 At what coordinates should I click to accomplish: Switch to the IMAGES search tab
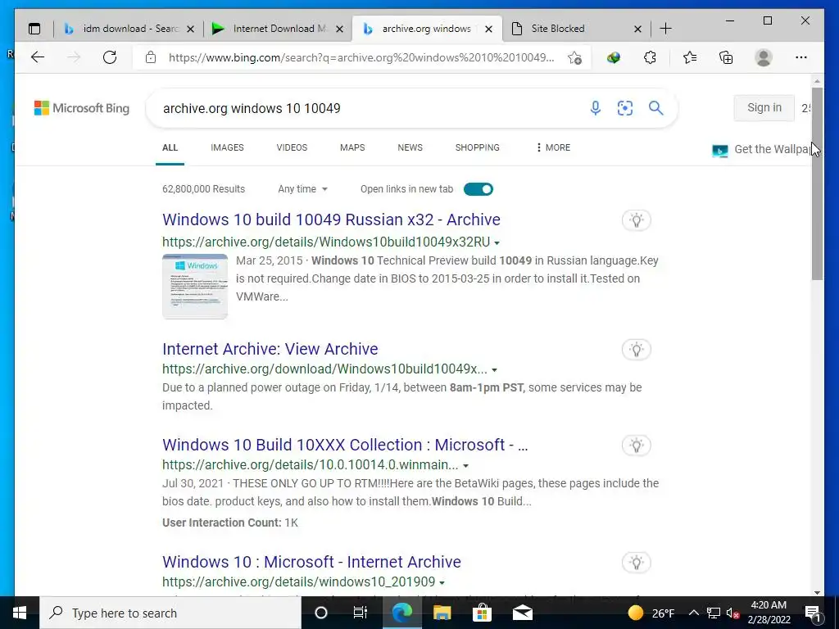pyautogui.click(x=227, y=147)
